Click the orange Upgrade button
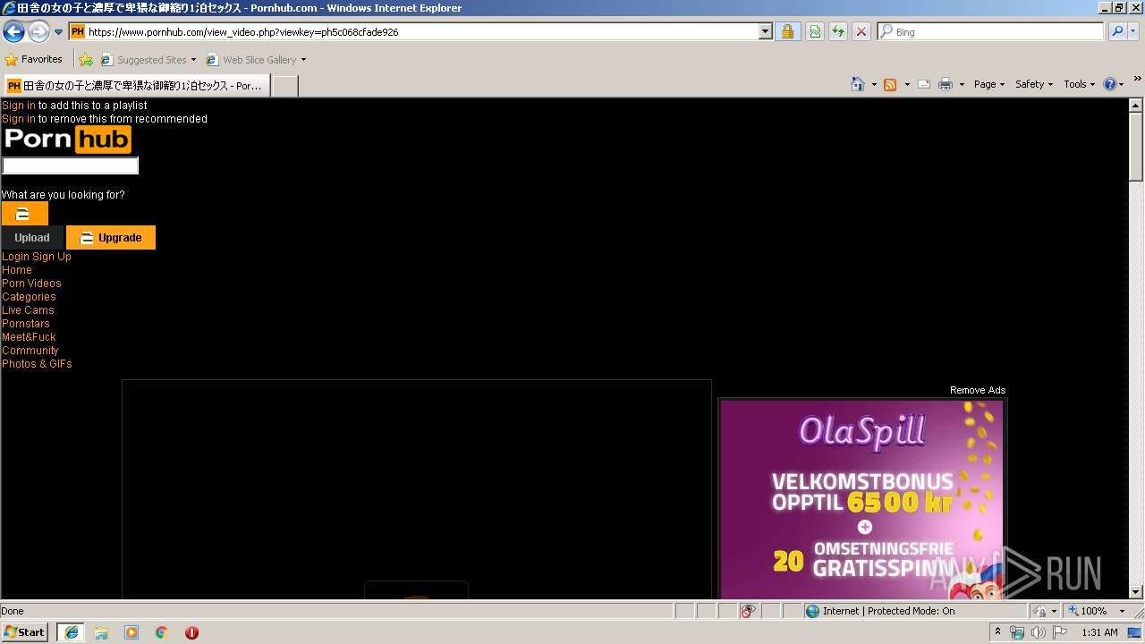The width and height of the screenshot is (1145, 644). 111,237
